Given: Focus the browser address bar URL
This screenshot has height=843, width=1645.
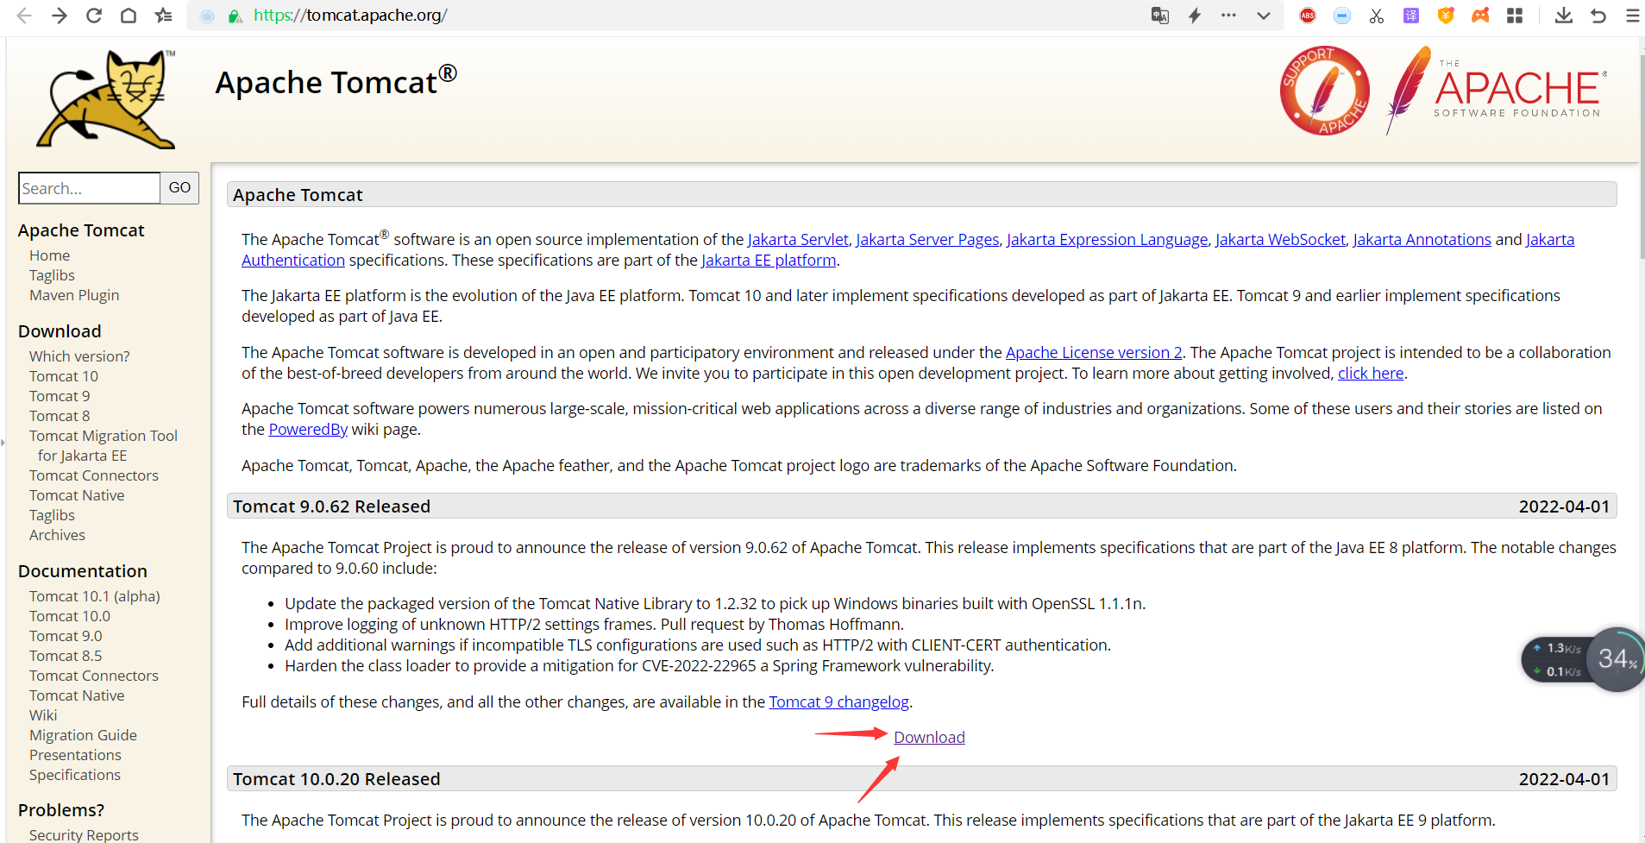Looking at the screenshot, I should coord(350,16).
